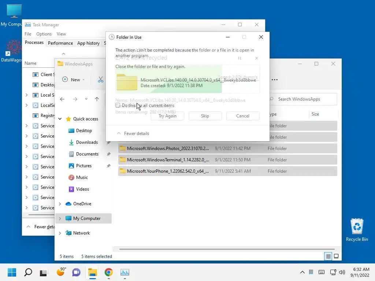Show hidden system tray icons

tap(302, 272)
